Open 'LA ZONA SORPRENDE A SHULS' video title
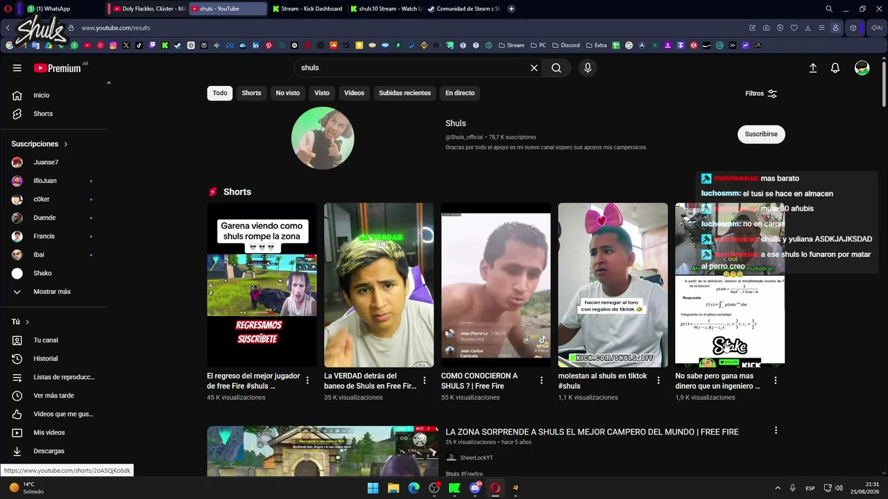 coord(592,432)
